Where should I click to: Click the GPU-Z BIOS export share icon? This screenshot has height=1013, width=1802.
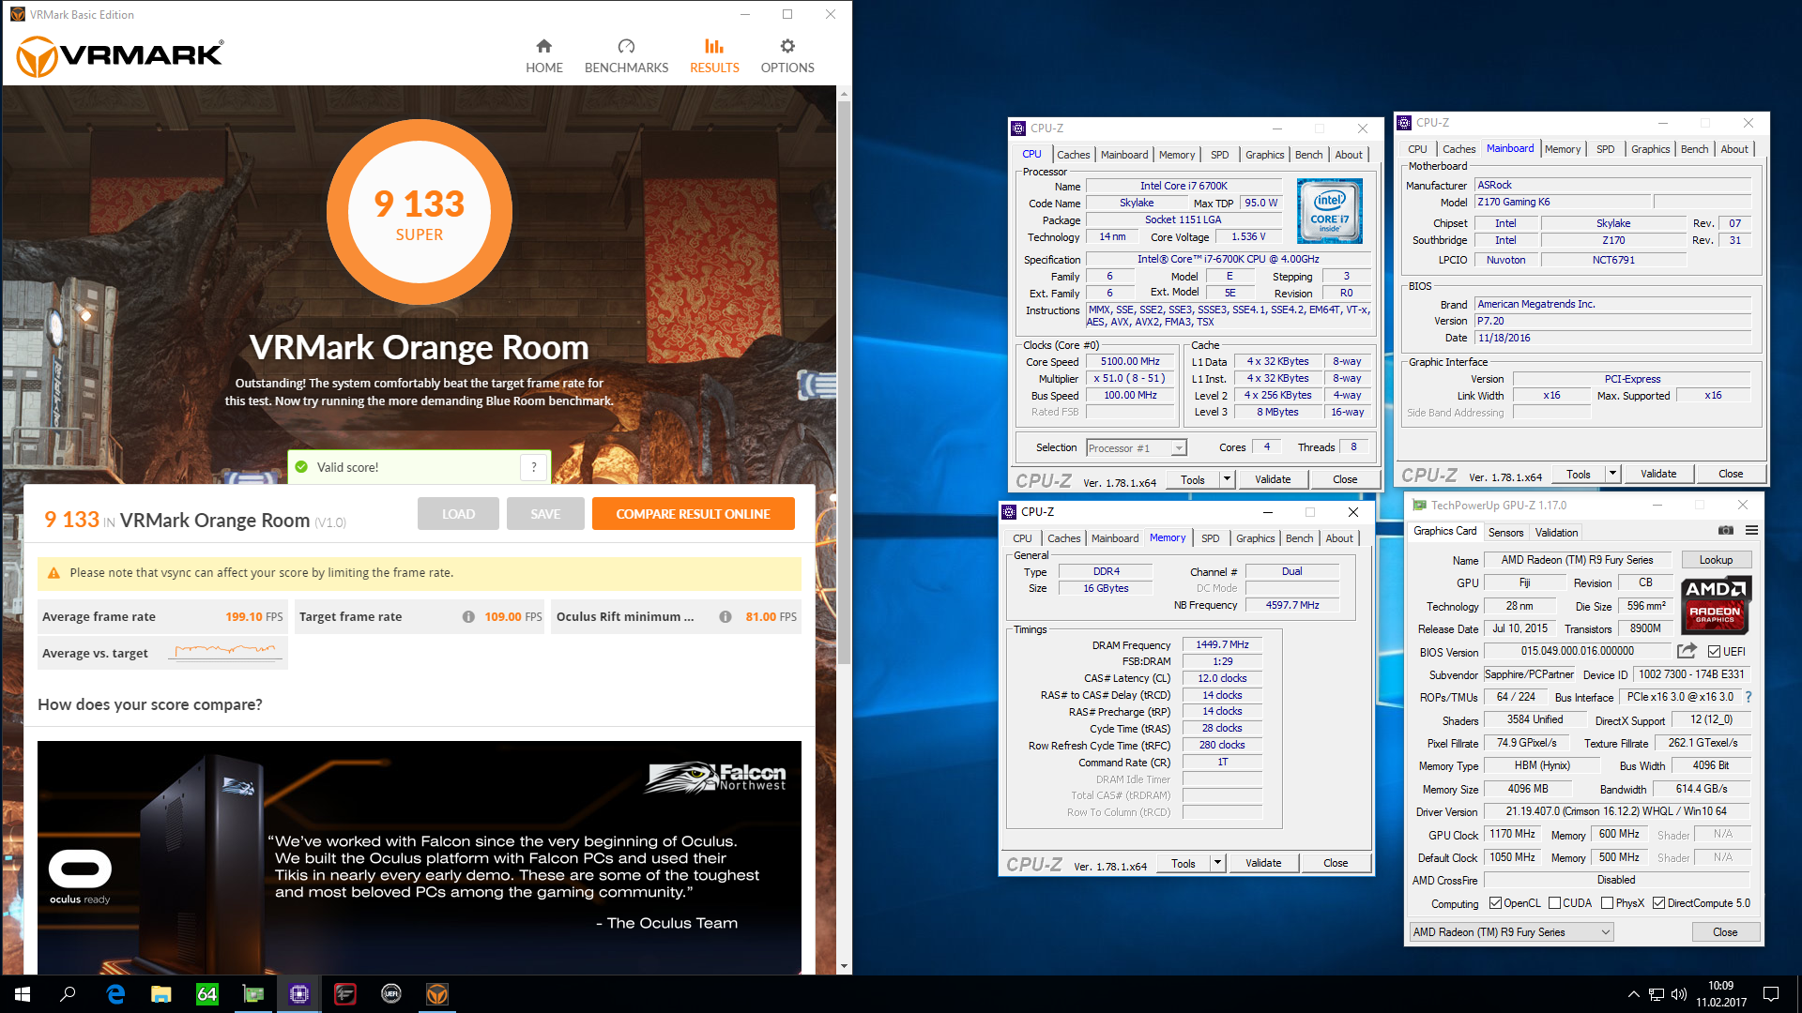[x=1687, y=651]
